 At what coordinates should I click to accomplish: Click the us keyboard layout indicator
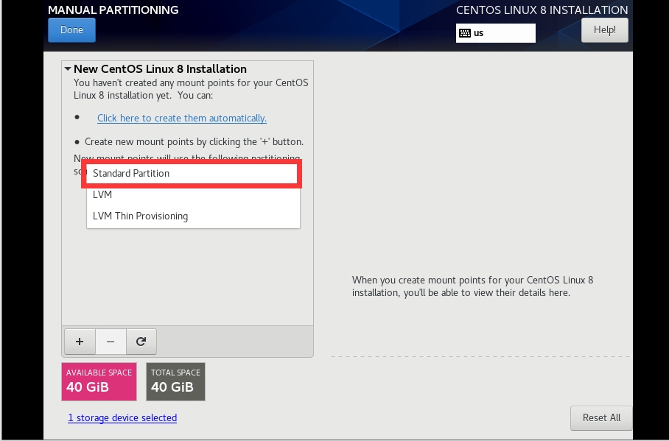tap(495, 33)
